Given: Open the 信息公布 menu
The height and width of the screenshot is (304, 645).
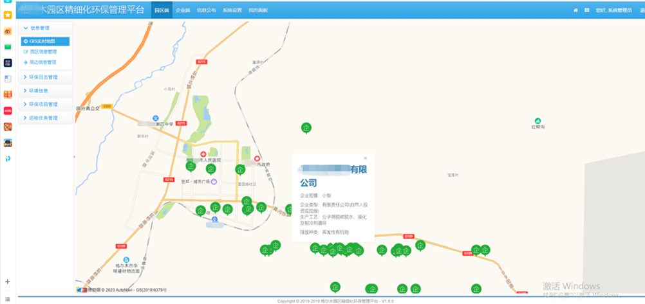Looking at the screenshot, I should 206,10.
